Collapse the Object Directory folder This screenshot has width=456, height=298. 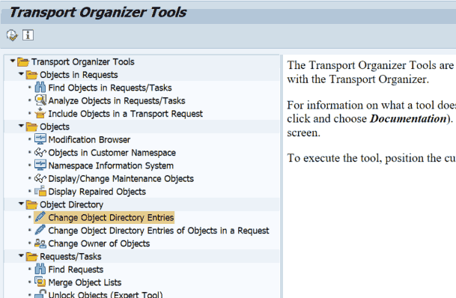click(21, 204)
